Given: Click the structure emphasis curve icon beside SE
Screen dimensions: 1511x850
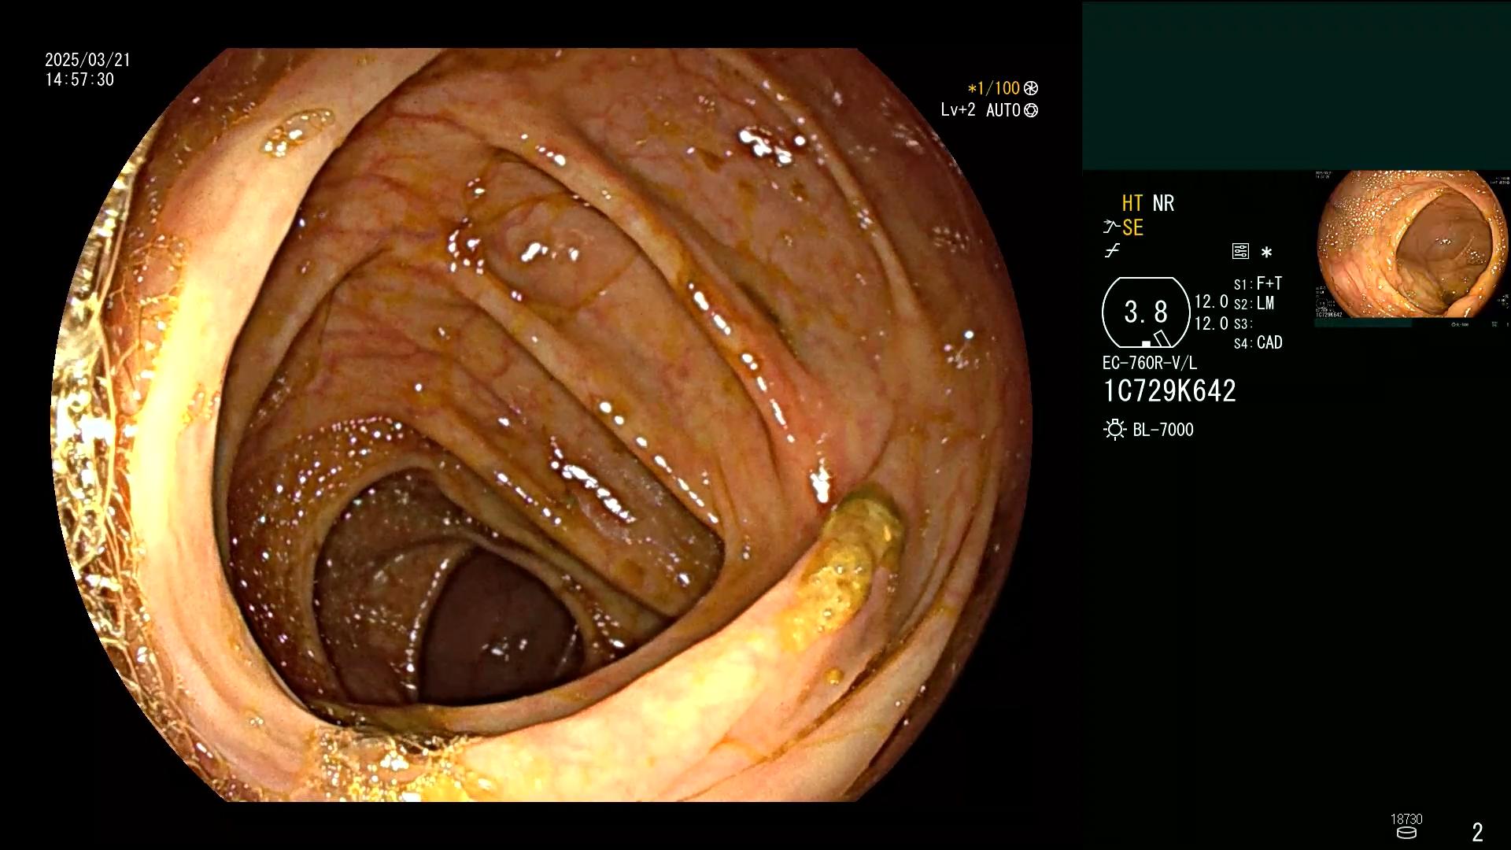Looking at the screenshot, I should (1111, 227).
